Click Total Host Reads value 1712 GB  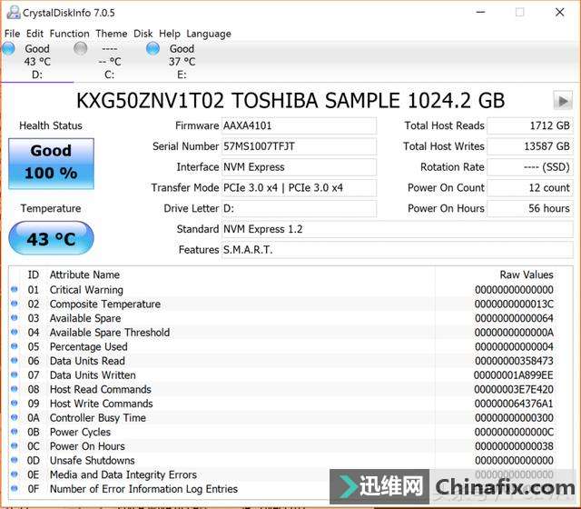point(530,125)
